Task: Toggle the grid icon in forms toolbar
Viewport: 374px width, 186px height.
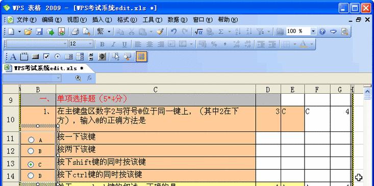Action: [141, 57]
